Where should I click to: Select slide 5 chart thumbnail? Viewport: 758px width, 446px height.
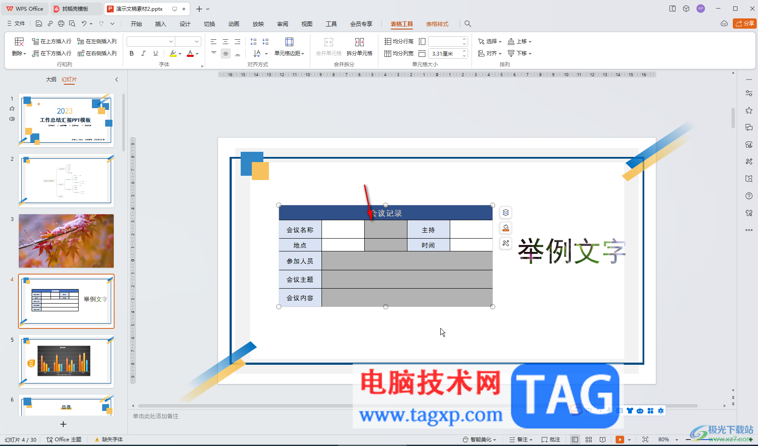[66, 361]
